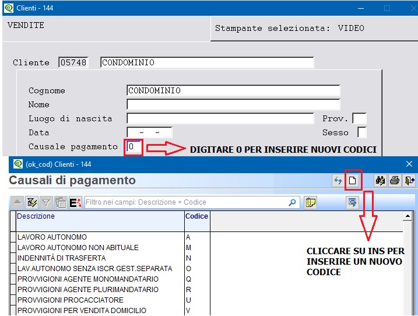Screen dimensions: 418x316
Task: Click the row selector beside INDENNITÀ DI TRASFERTA
Action: 13,258
